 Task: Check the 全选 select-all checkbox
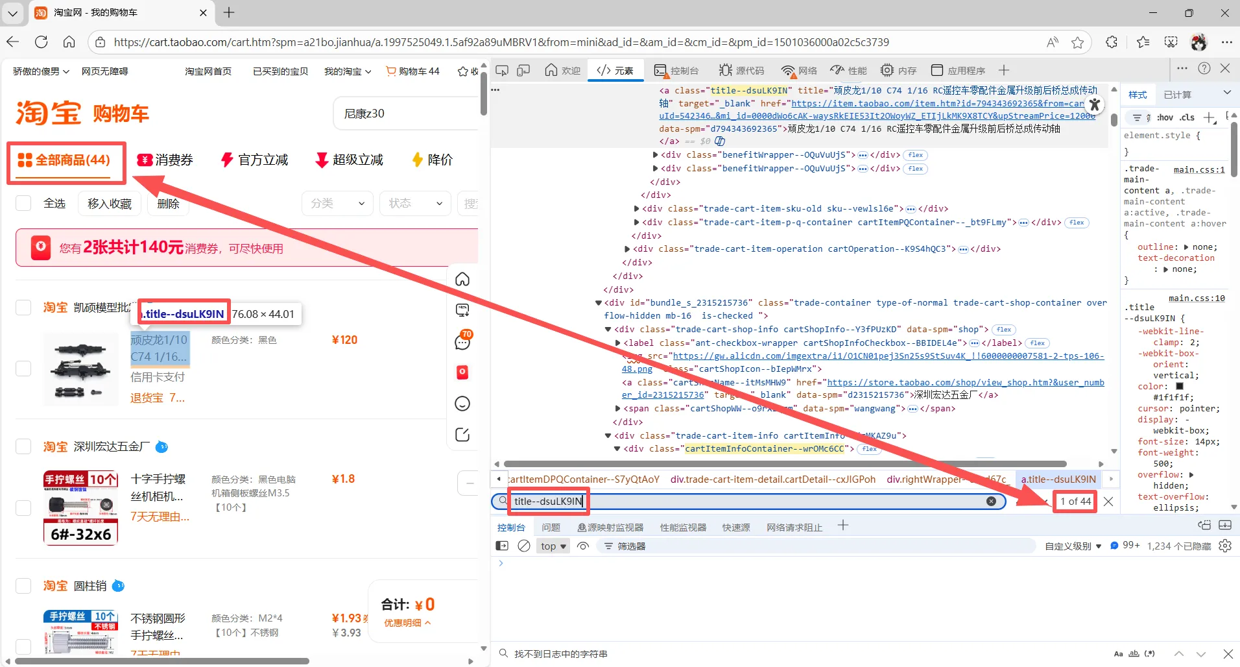[x=24, y=203]
